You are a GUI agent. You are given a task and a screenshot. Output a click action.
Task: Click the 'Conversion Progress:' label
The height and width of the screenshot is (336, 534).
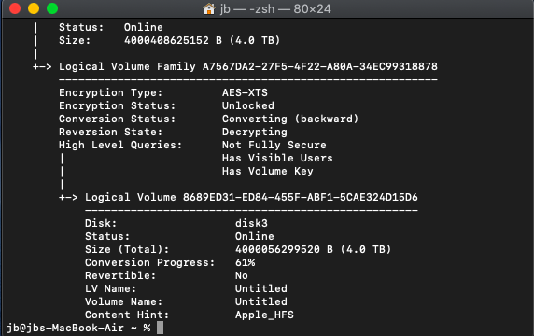tap(150, 262)
